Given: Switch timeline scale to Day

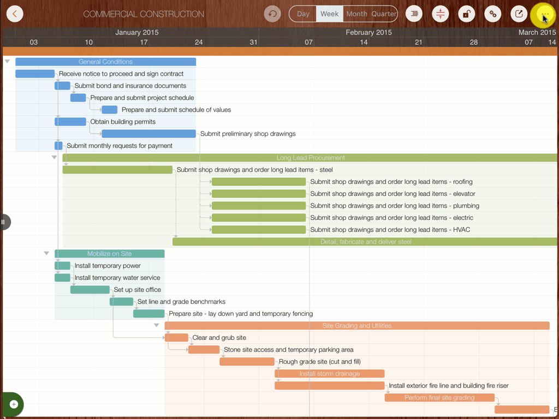Looking at the screenshot, I should coord(303,14).
